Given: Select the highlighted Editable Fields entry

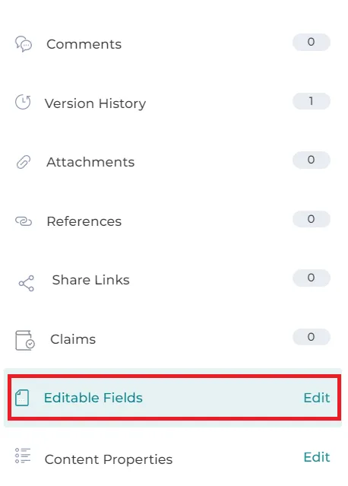Looking at the screenshot, I should (x=174, y=398).
